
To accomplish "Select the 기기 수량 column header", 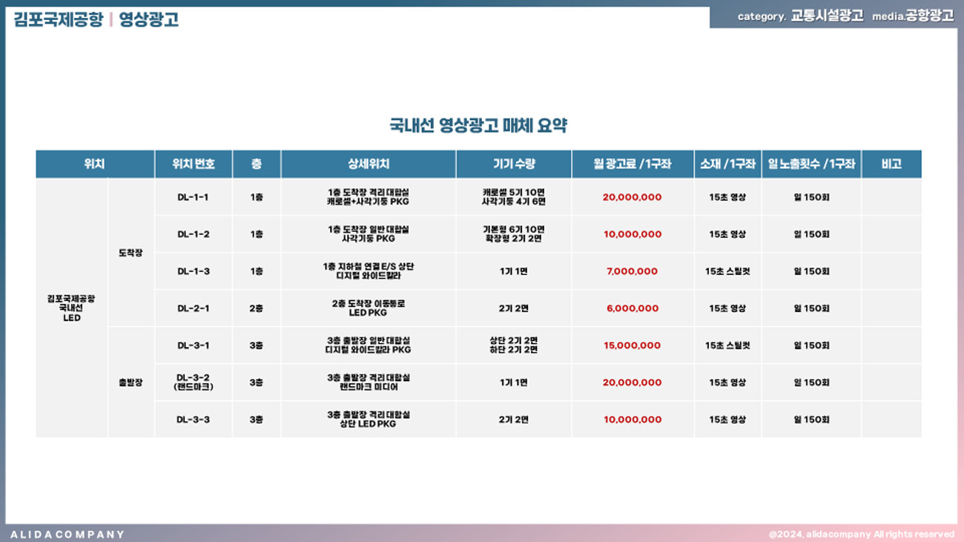I will tap(513, 165).
